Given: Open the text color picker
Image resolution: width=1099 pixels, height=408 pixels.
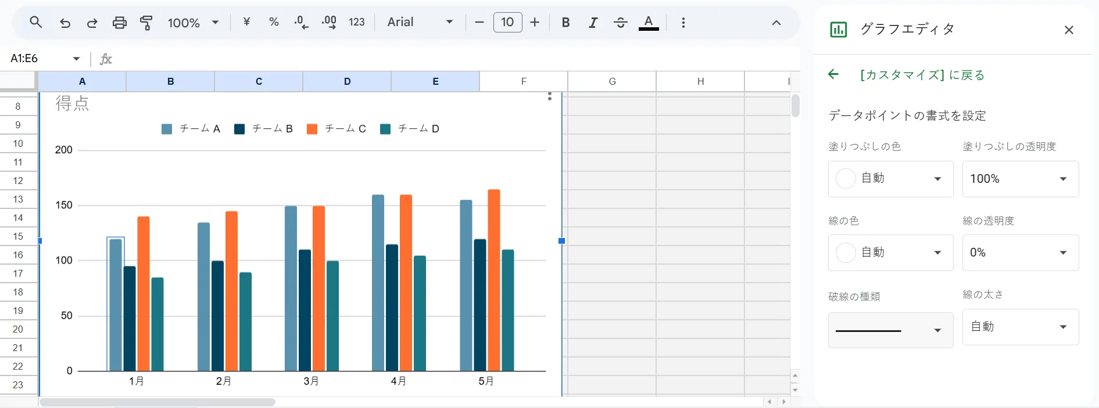Looking at the screenshot, I should coord(648,23).
